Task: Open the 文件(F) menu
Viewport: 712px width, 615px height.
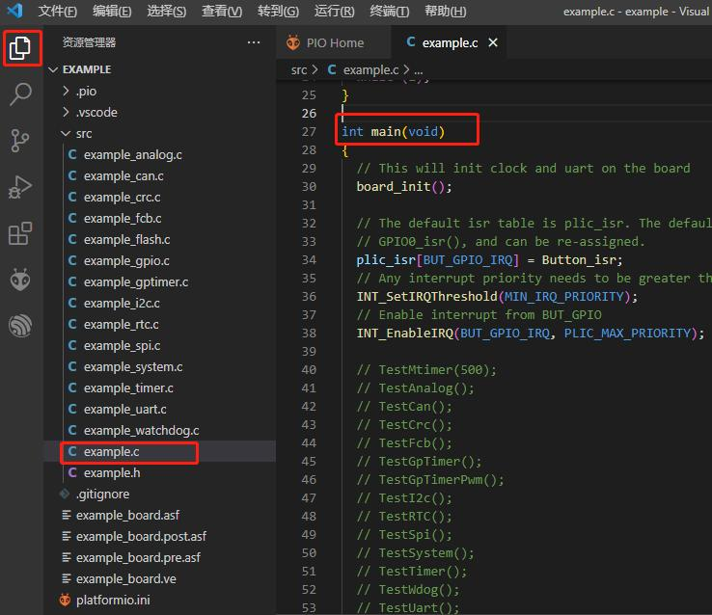Action: coord(57,11)
